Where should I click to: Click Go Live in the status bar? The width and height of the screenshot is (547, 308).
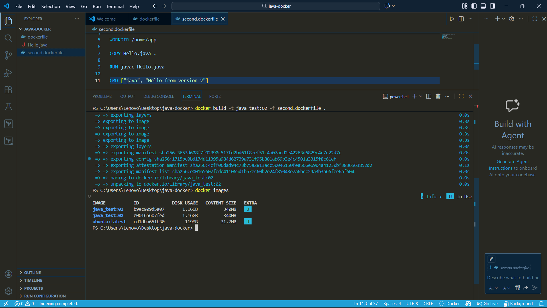(487, 304)
